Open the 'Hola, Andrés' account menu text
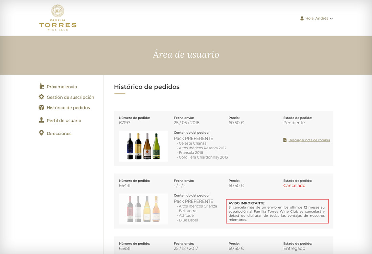The width and height of the screenshot is (372, 254). point(317,19)
